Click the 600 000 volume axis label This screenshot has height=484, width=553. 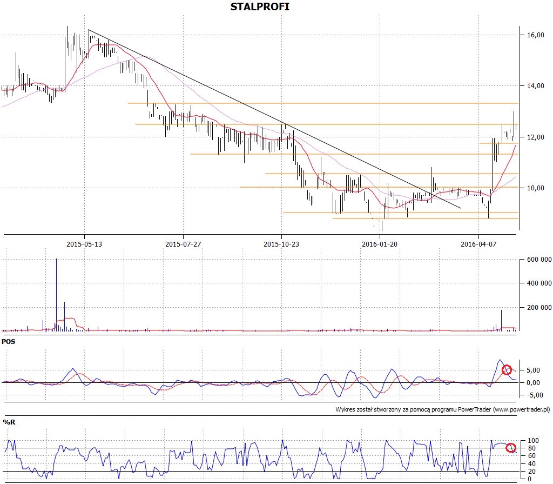pos(539,260)
